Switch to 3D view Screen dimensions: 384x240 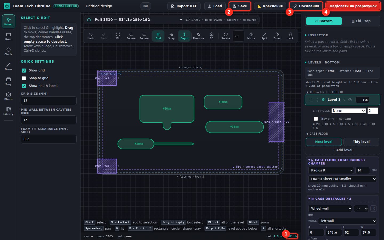(x=211, y=36)
